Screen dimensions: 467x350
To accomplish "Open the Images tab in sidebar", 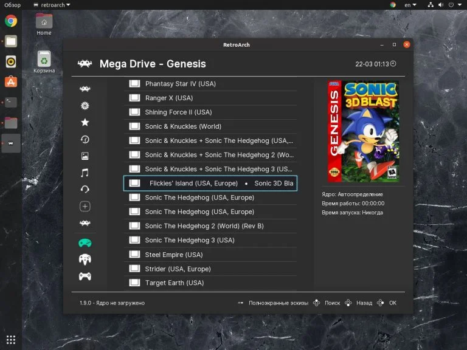I will pyautogui.click(x=85, y=156).
